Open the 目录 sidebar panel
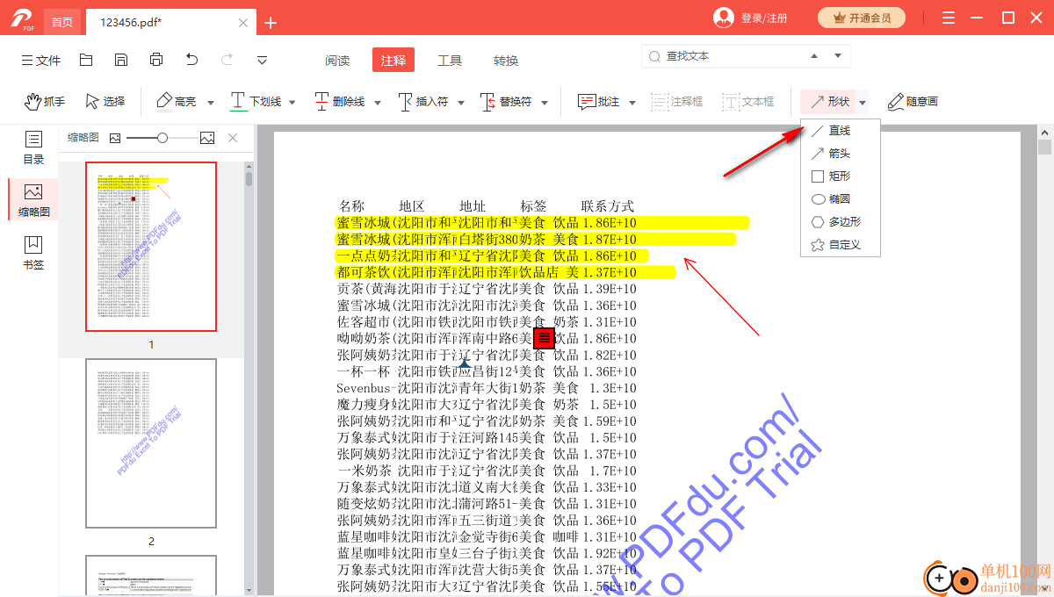 (x=33, y=148)
